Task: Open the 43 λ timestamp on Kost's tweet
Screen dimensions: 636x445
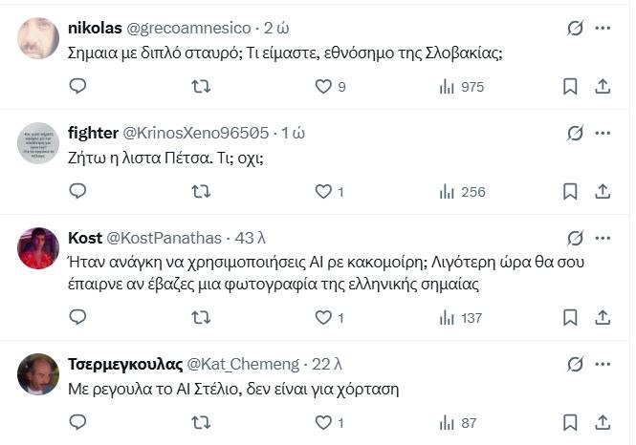Action: (251, 238)
